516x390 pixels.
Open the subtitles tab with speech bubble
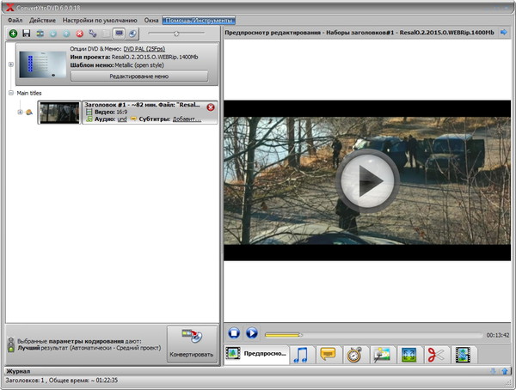coord(328,354)
